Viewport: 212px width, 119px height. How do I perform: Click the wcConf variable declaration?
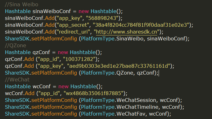click(42, 86)
